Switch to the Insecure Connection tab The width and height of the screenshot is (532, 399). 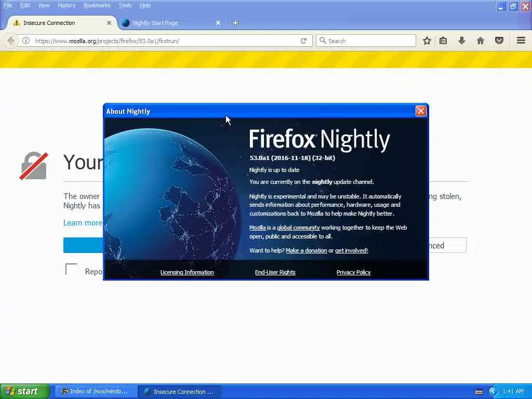coord(62,23)
